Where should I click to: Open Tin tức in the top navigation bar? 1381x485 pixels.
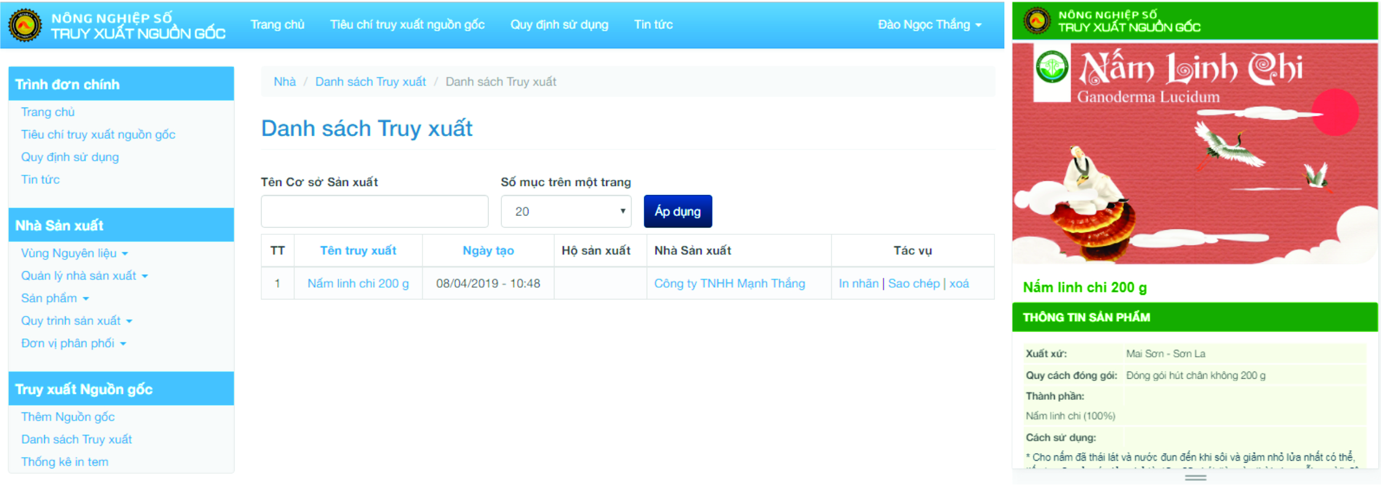653,25
